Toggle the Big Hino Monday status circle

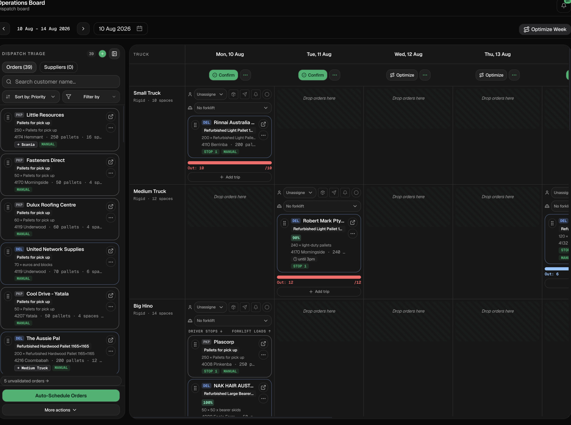click(267, 307)
